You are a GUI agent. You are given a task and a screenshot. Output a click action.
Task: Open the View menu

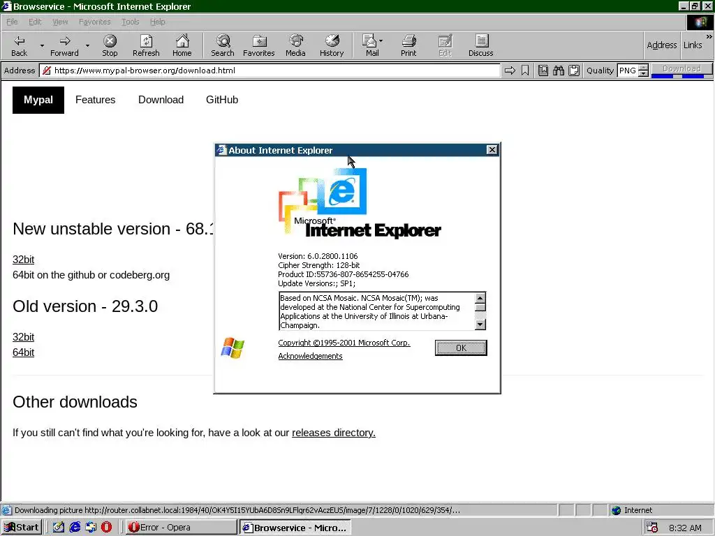pos(60,22)
